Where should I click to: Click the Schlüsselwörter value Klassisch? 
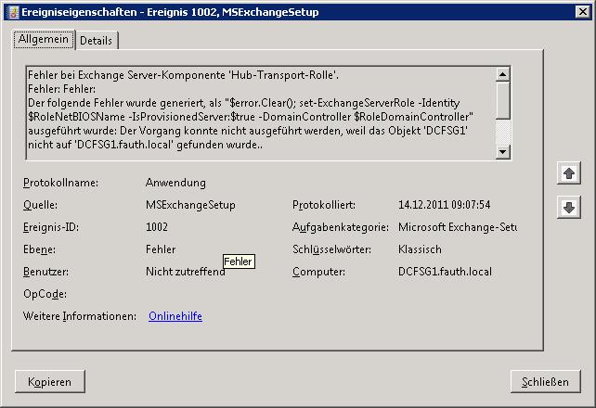pos(420,249)
